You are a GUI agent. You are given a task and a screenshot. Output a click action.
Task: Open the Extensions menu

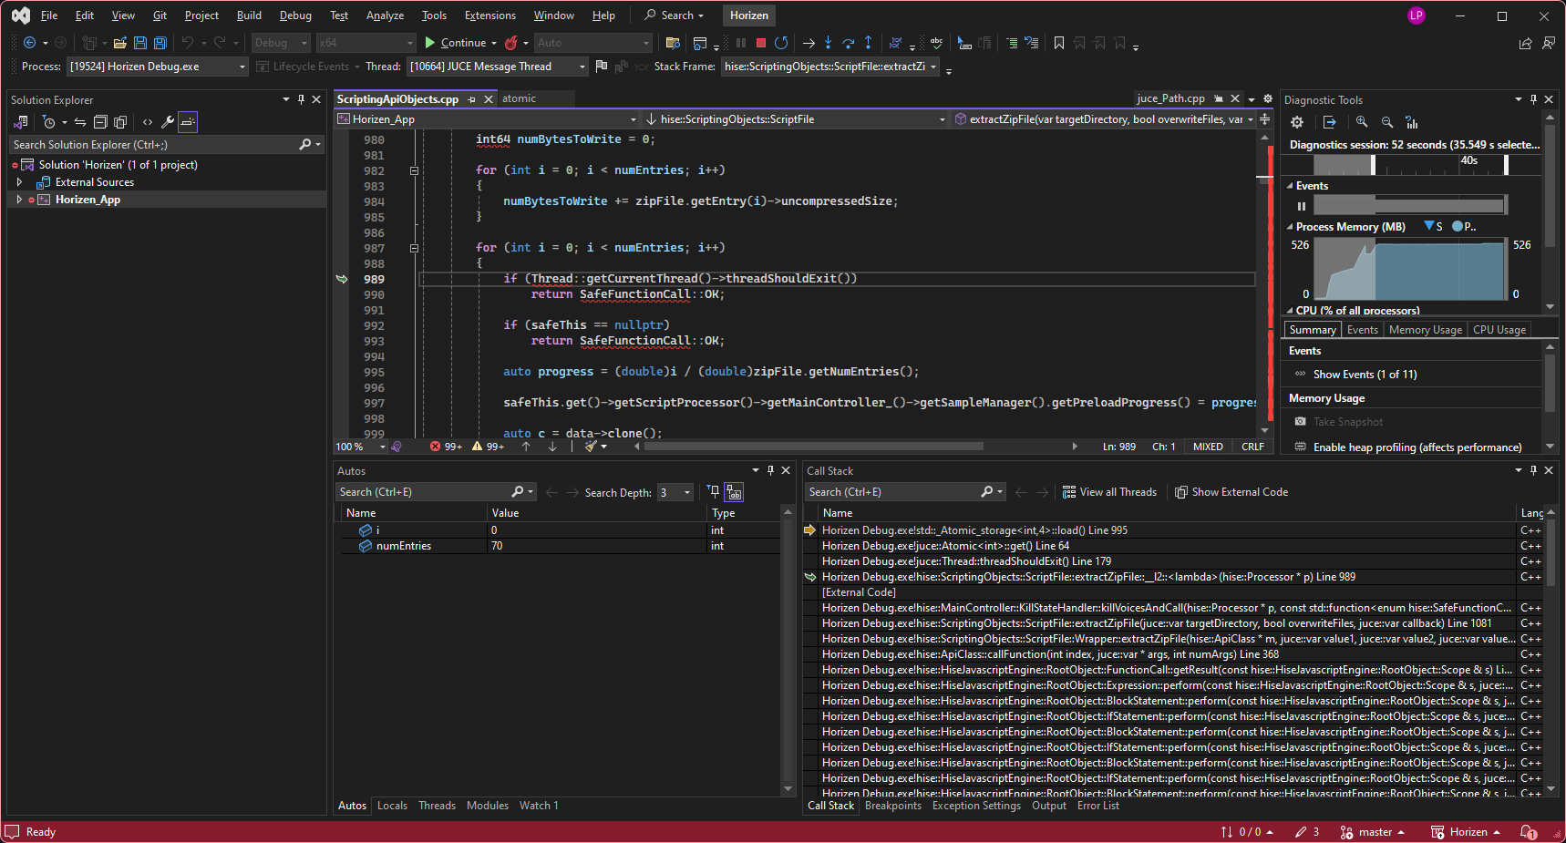[x=489, y=15]
